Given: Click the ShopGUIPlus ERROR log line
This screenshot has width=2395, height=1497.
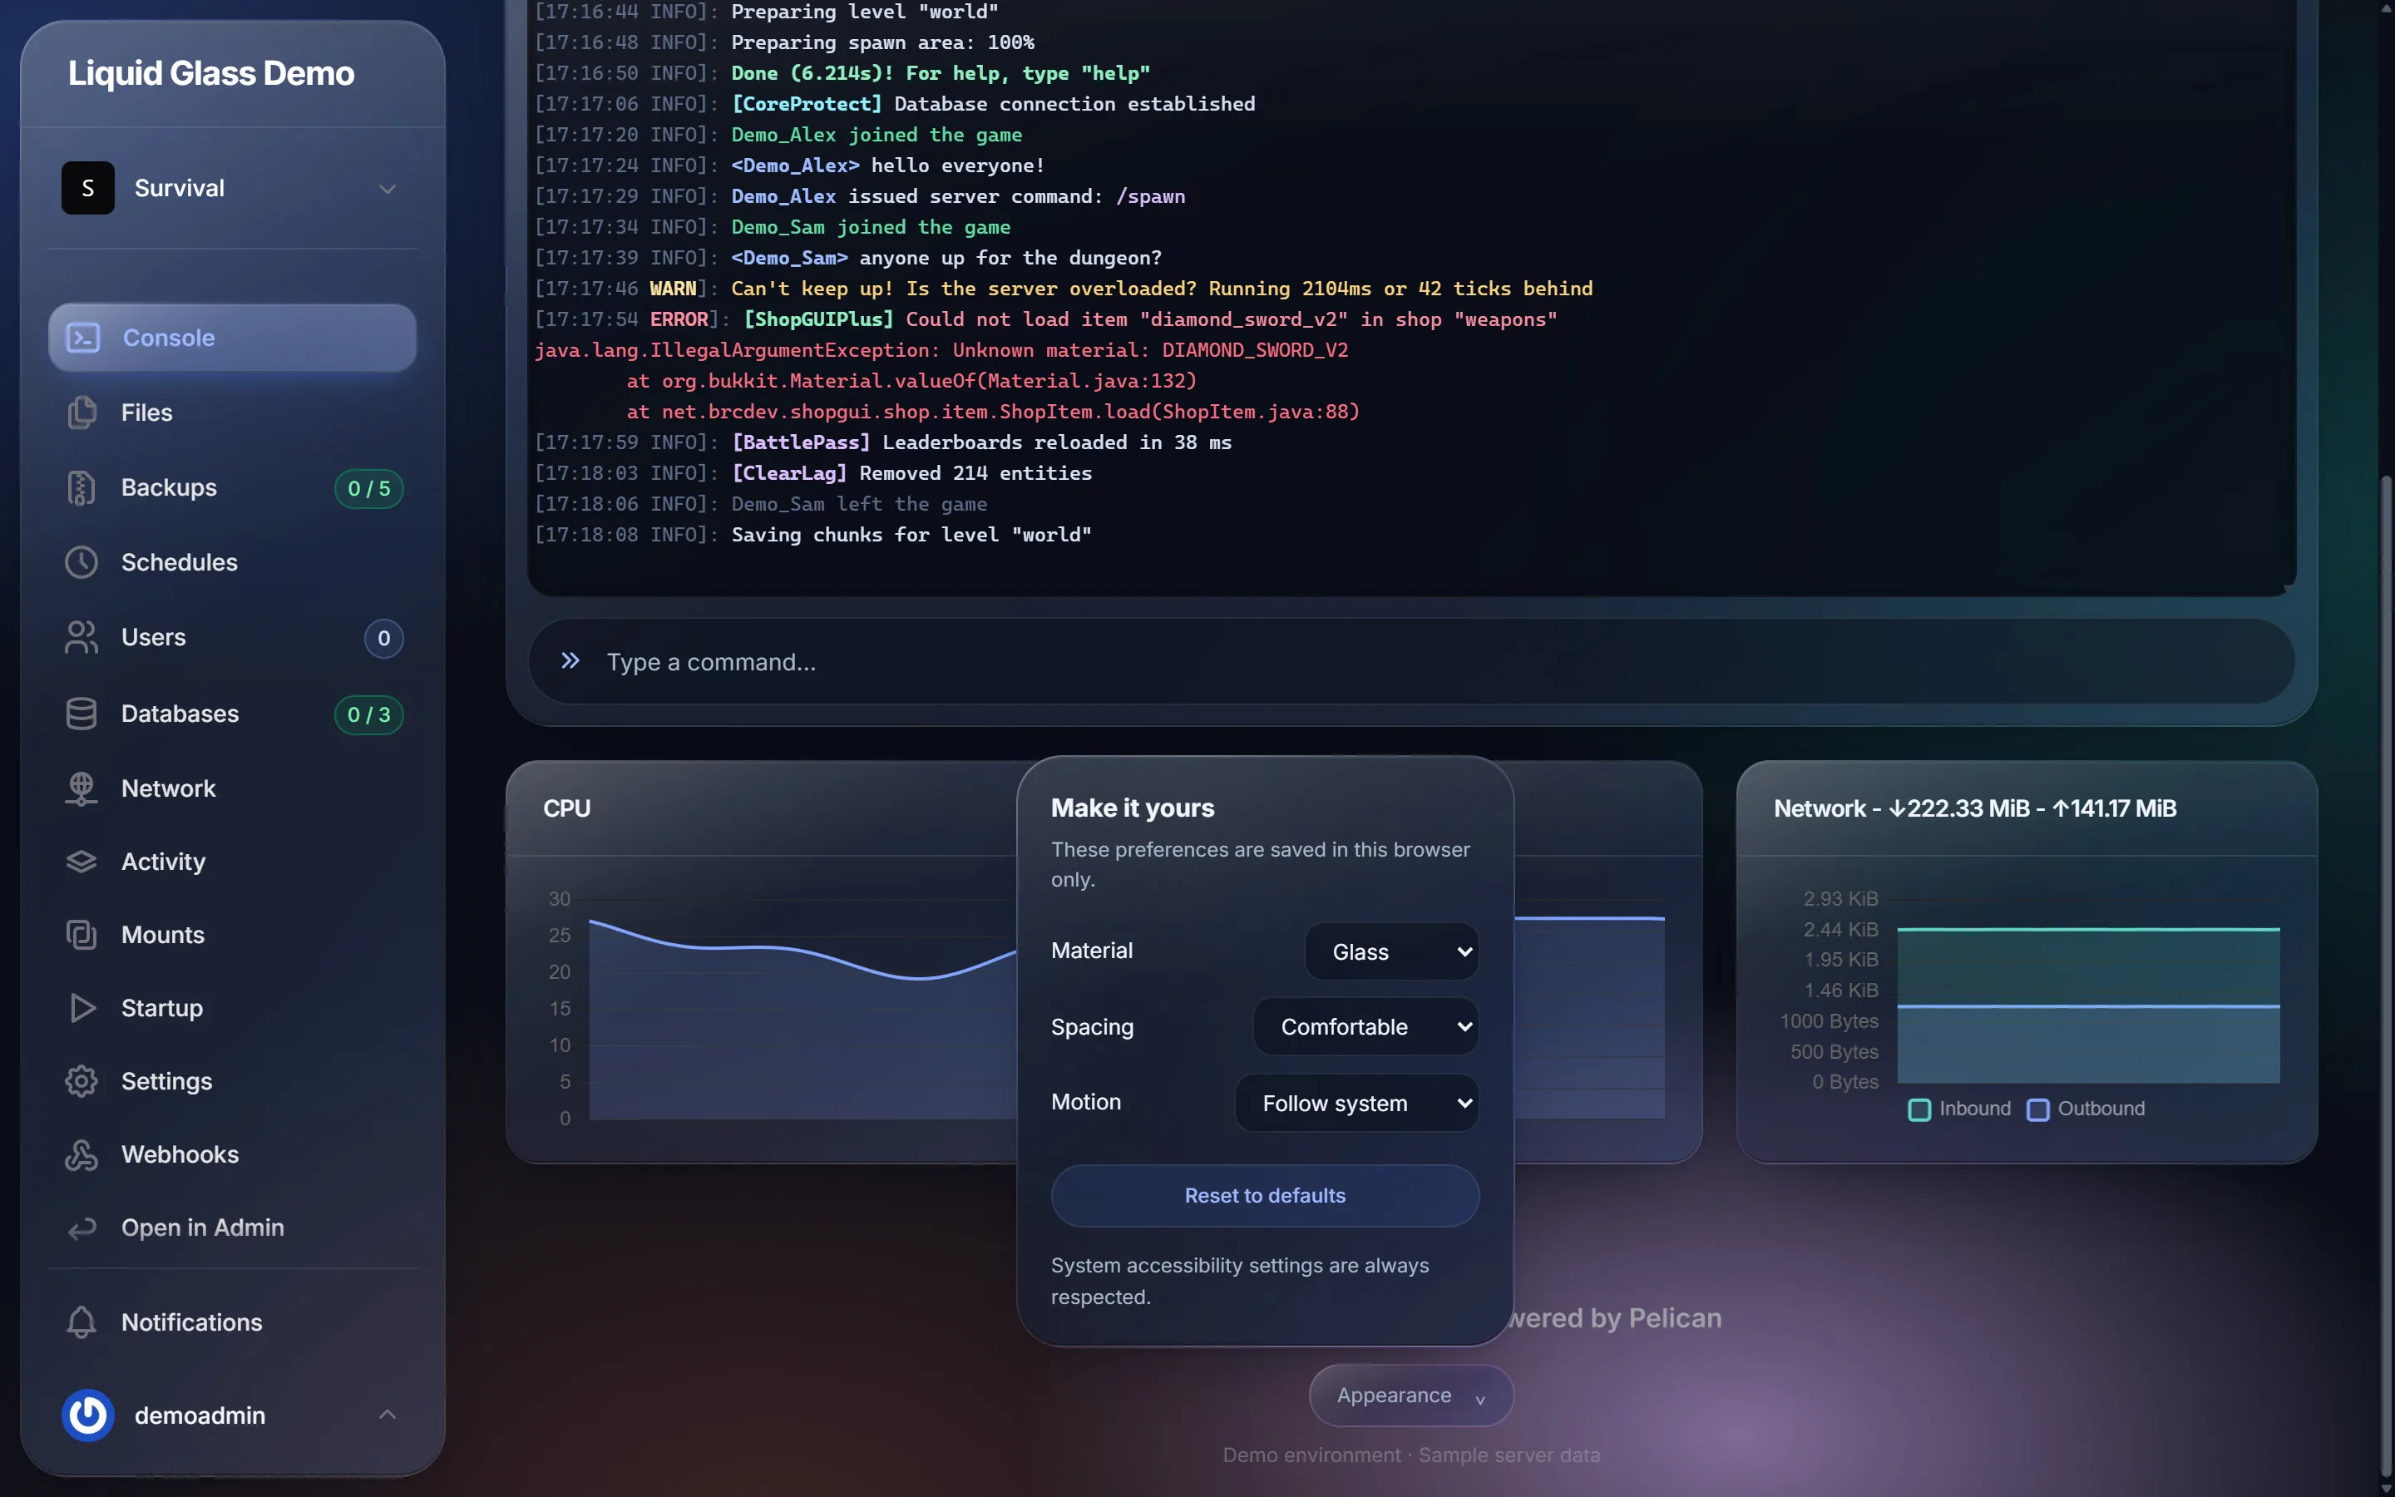Looking at the screenshot, I should click(x=1046, y=320).
